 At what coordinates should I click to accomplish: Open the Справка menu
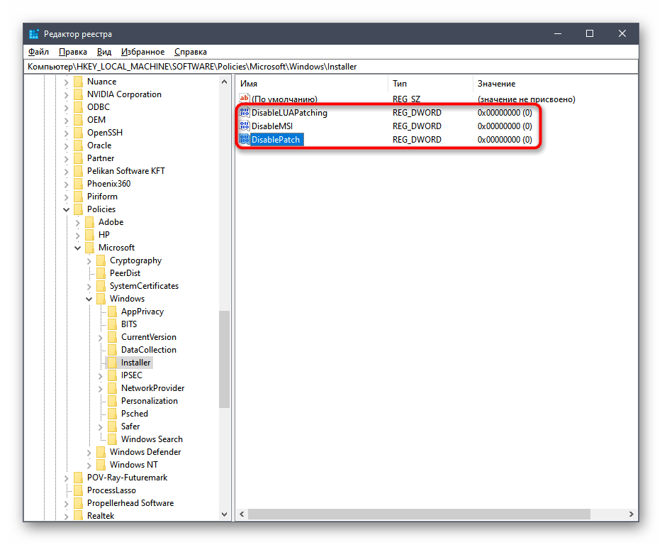click(190, 52)
